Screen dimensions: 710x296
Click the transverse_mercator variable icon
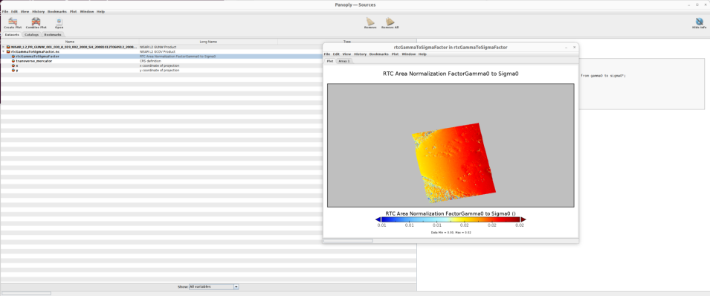(13, 61)
